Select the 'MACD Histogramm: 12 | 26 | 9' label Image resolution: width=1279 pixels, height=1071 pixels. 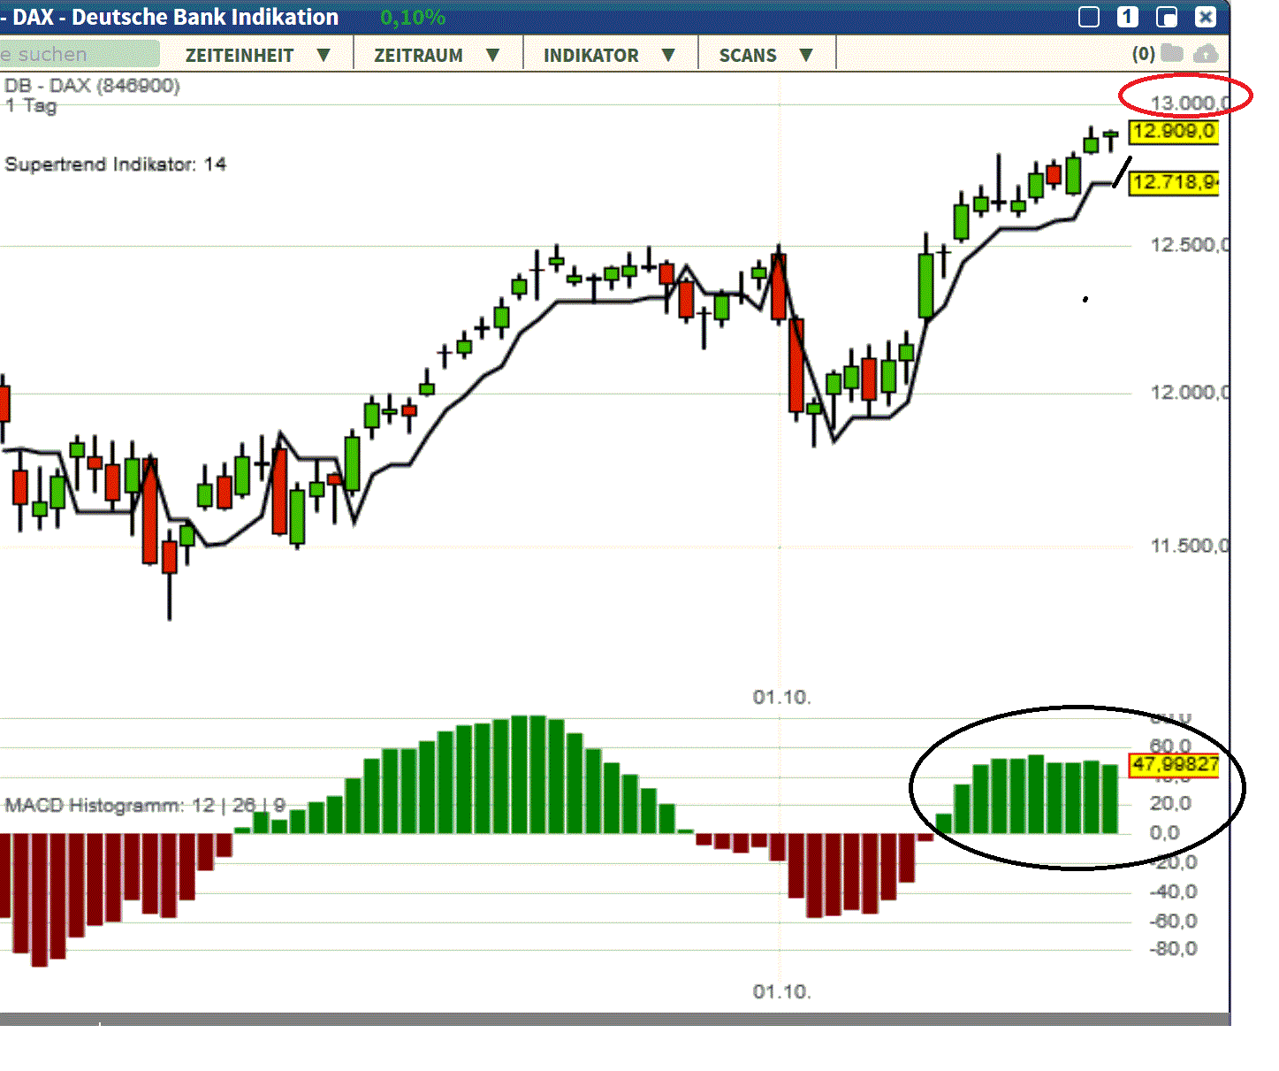146,805
